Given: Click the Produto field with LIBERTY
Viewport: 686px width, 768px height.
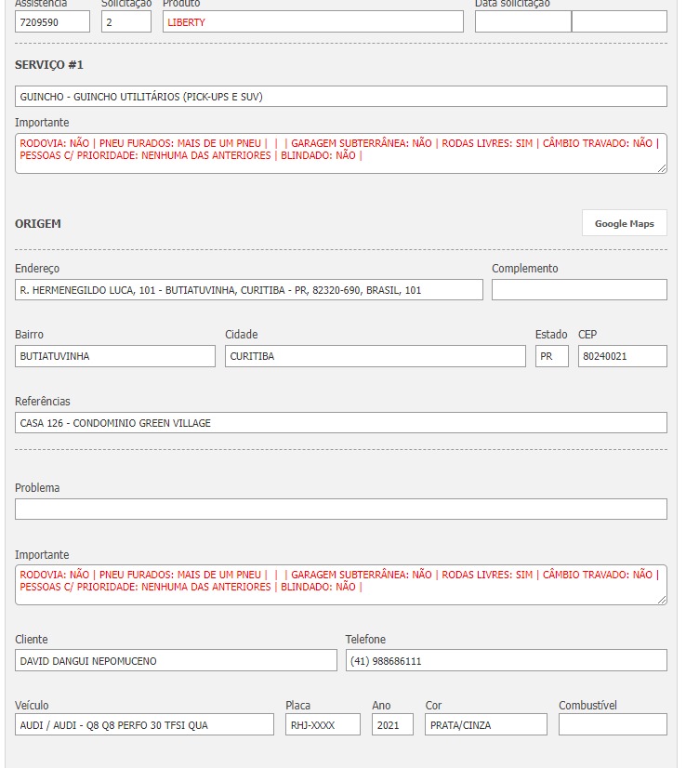Looking at the screenshot, I should click(x=313, y=22).
